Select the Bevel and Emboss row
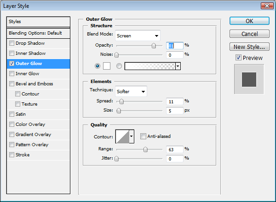The width and height of the screenshot is (276, 202). [x=38, y=84]
